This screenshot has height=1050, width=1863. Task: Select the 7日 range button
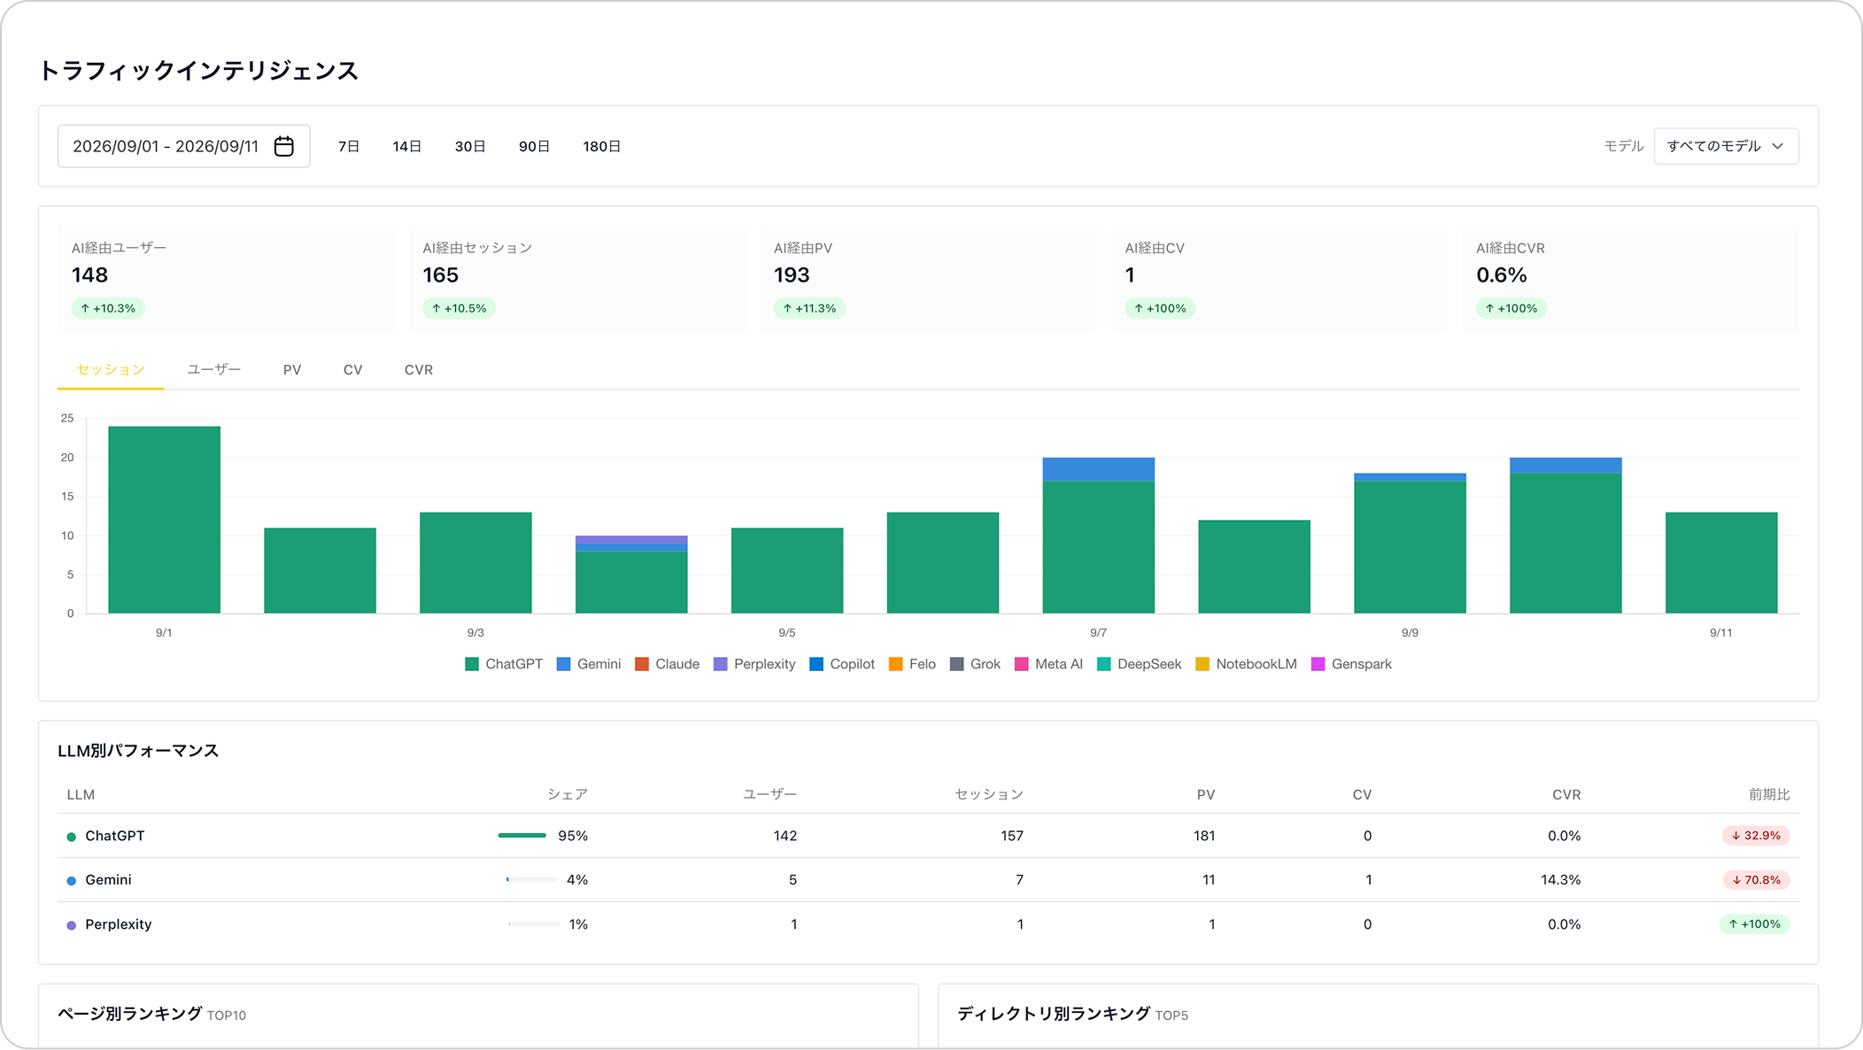coord(349,146)
